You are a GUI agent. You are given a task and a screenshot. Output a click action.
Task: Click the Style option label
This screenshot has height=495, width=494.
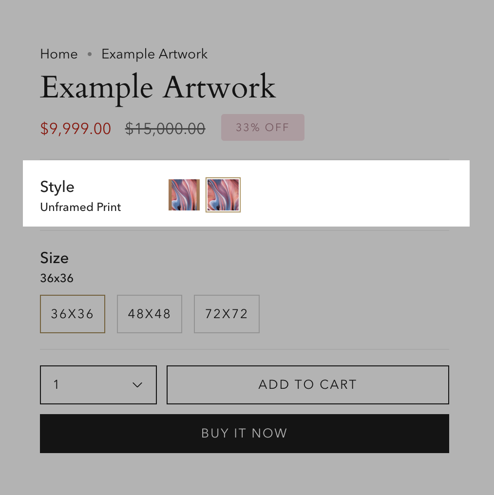tap(57, 187)
